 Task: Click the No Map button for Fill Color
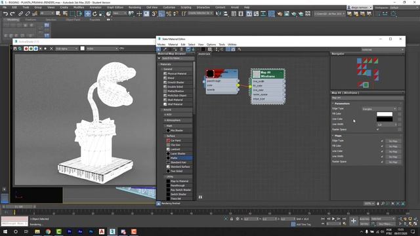click(393, 146)
